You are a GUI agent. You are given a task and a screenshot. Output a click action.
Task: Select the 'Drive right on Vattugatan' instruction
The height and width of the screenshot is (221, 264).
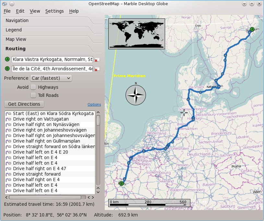(41, 119)
